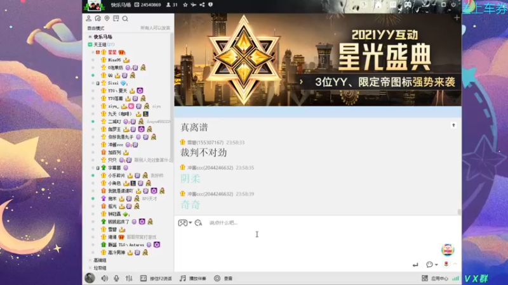Collapse the 快乐马场 root channel
The height and width of the screenshot is (285, 508).
tap(90, 37)
